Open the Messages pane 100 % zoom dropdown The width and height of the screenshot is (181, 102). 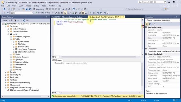click(x=59, y=93)
